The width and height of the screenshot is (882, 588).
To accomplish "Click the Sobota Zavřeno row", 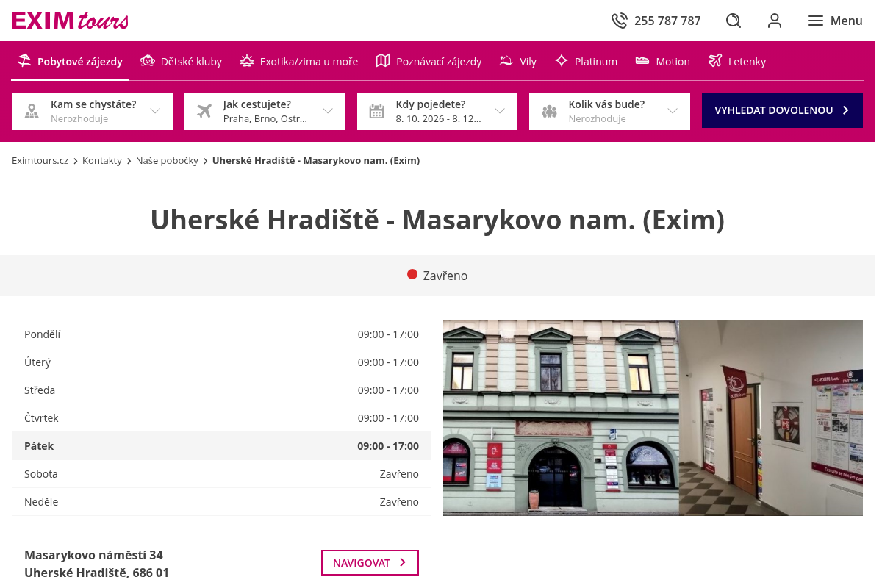I will (x=221, y=474).
